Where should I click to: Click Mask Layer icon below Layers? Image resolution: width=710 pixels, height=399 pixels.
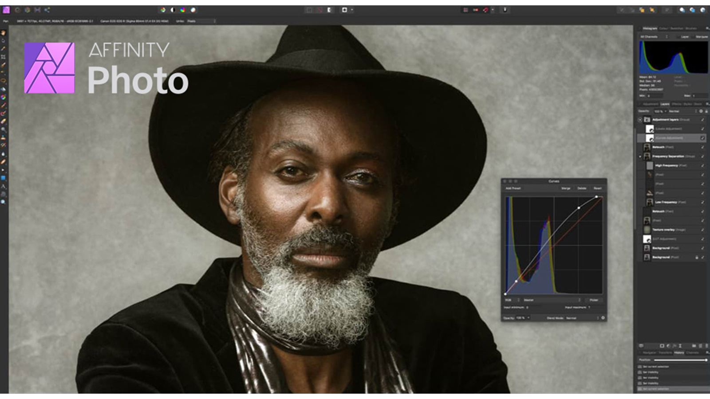662,346
